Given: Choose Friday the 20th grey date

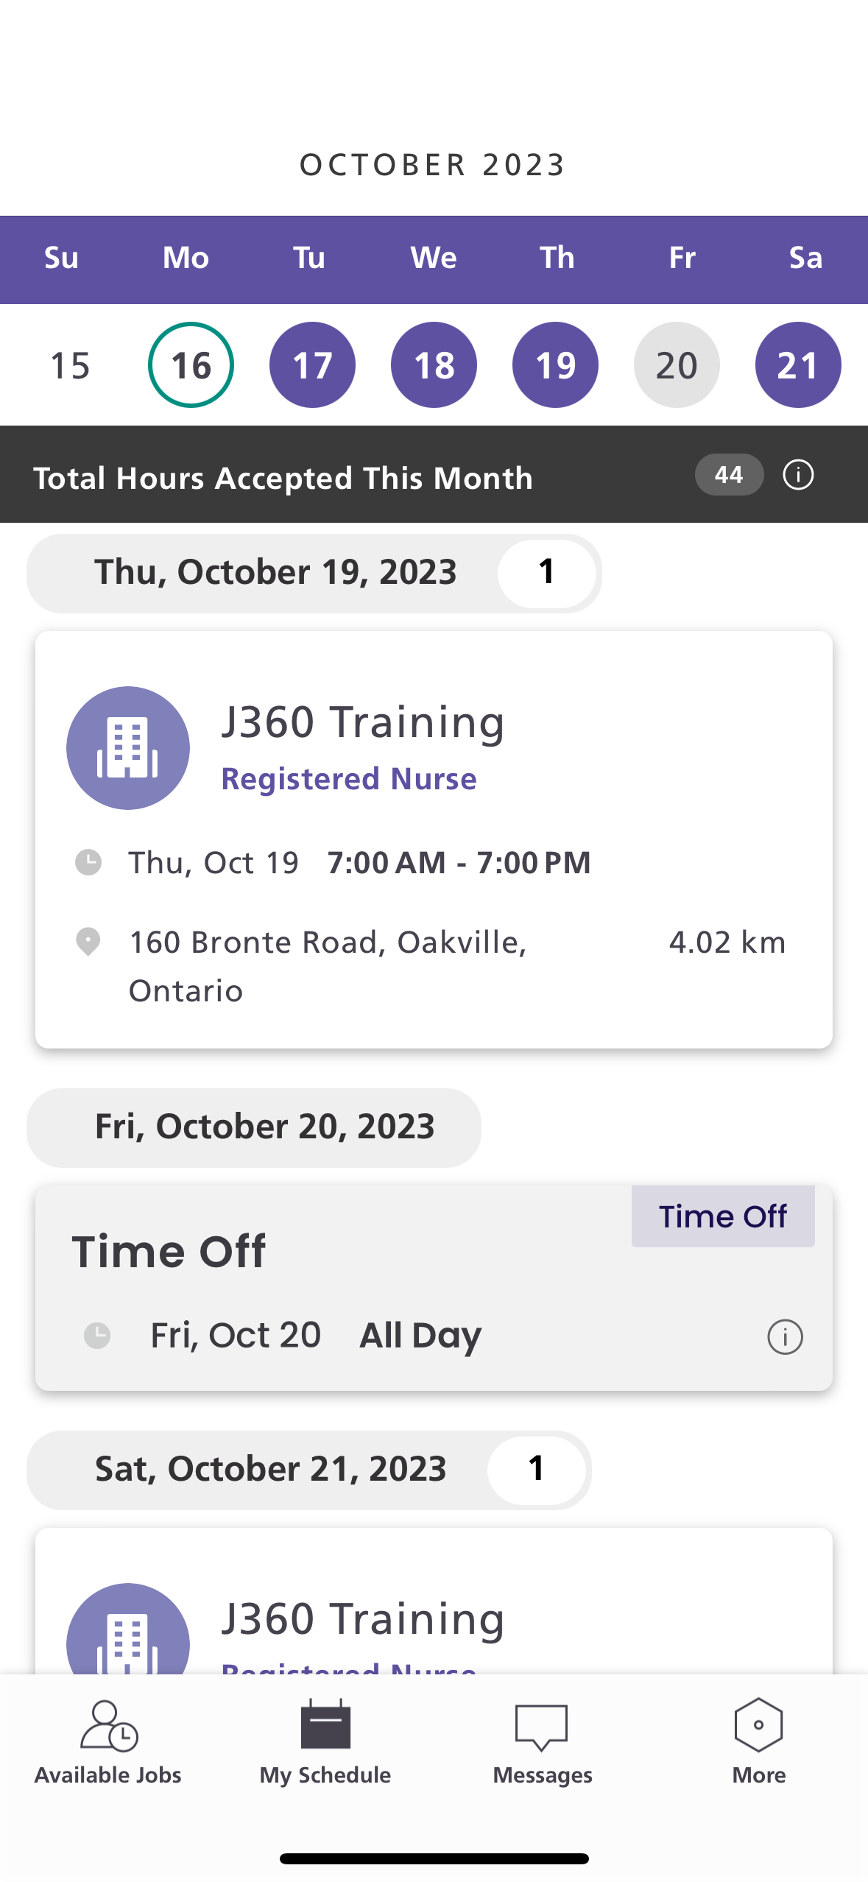Looking at the screenshot, I should [677, 365].
